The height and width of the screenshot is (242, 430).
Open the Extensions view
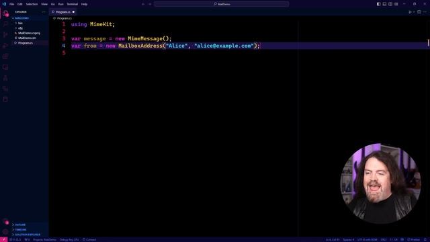pyautogui.click(x=5, y=56)
